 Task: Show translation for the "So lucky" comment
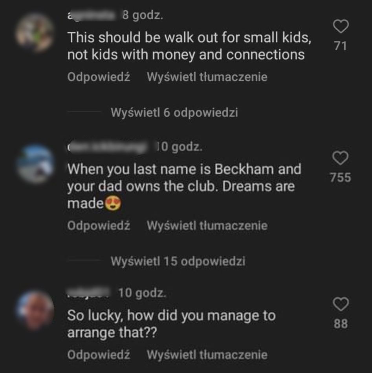click(207, 355)
